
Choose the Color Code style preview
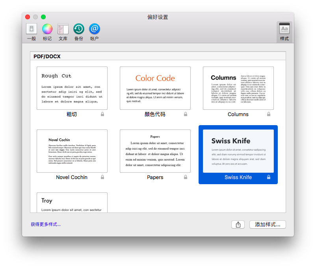point(155,88)
